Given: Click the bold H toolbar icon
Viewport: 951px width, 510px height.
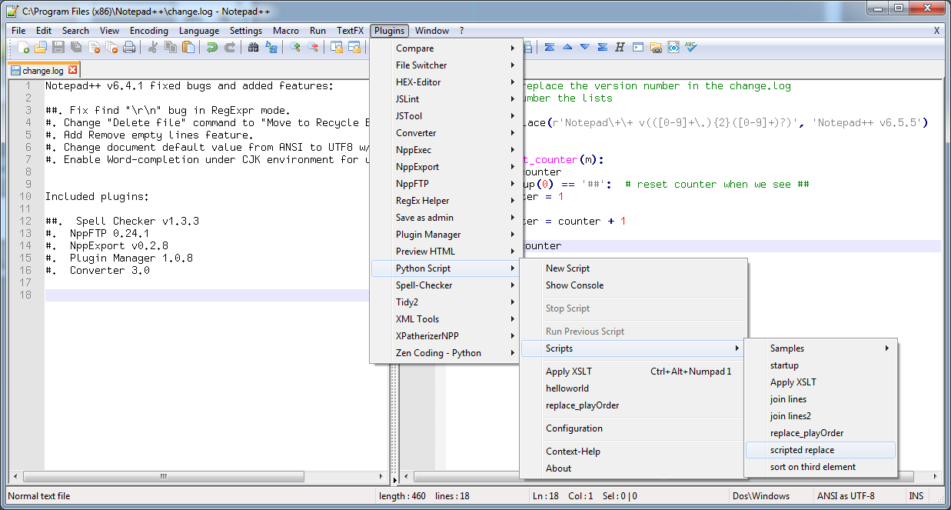Looking at the screenshot, I should point(620,47).
